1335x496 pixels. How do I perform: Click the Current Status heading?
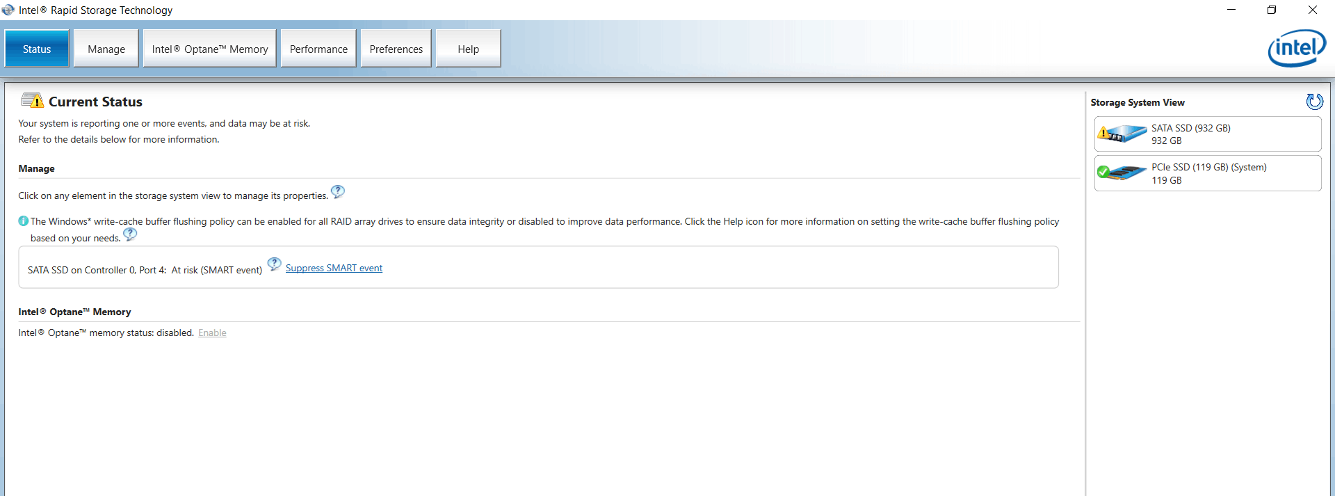[x=95, y=102]
